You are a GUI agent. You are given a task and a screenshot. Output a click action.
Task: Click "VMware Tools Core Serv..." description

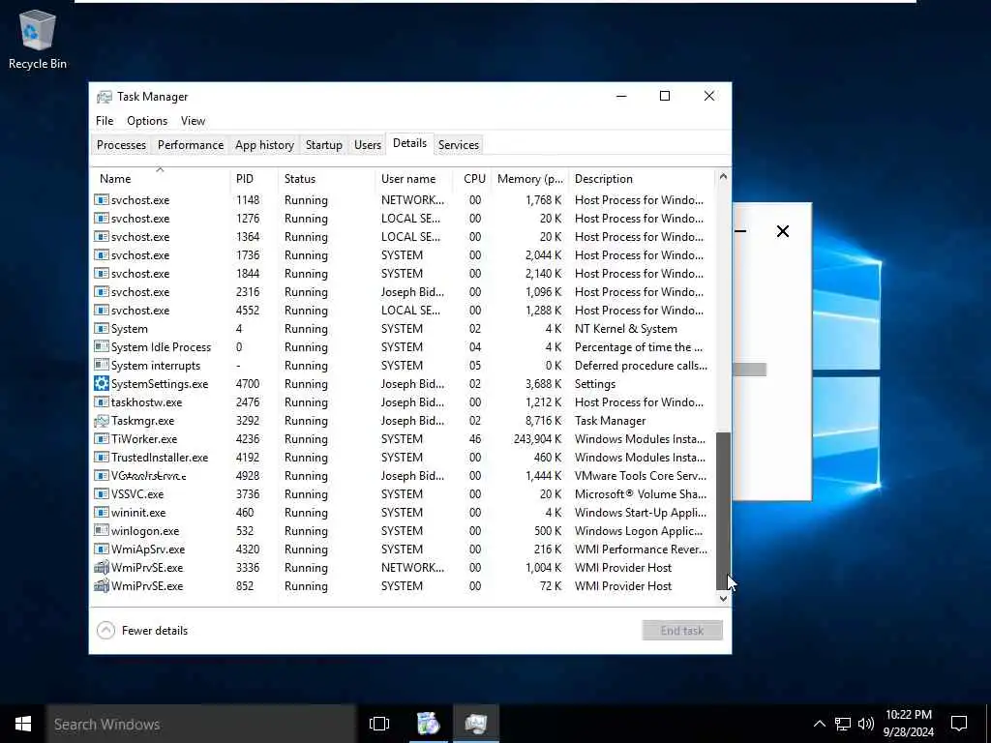click(x=641, y=476)
